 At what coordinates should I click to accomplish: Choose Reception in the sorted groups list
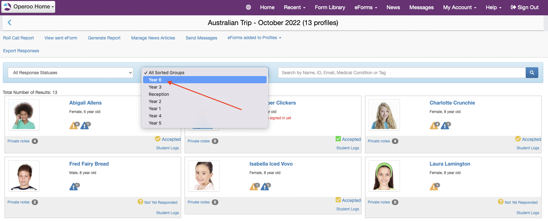tap(159, 94)
